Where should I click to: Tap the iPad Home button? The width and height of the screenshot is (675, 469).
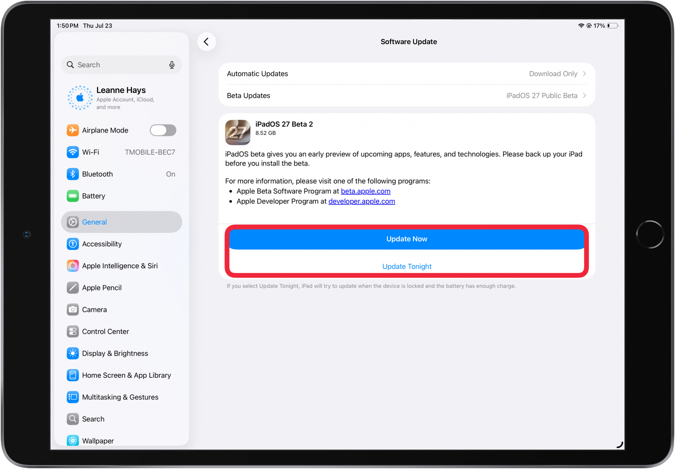tap(650, 234)
